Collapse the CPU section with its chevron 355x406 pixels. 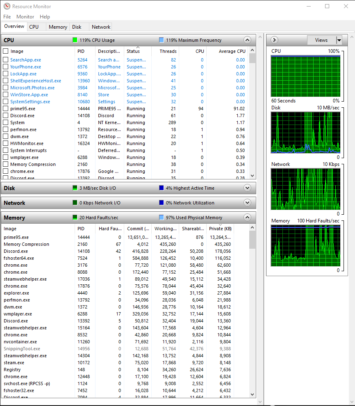tap(248, 40)
